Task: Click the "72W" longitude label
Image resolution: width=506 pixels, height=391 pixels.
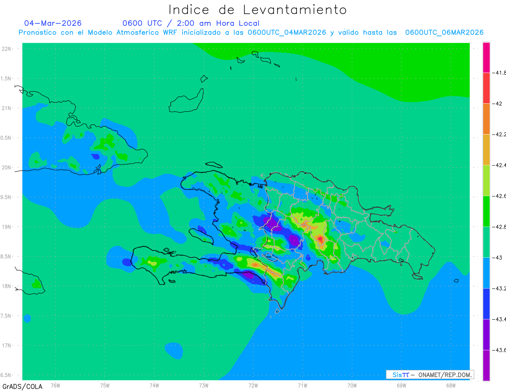Action: [x=253, y=385]
